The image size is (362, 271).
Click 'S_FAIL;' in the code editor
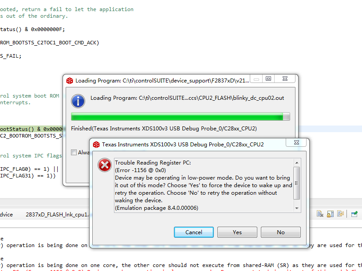click(x=11, y=56)
